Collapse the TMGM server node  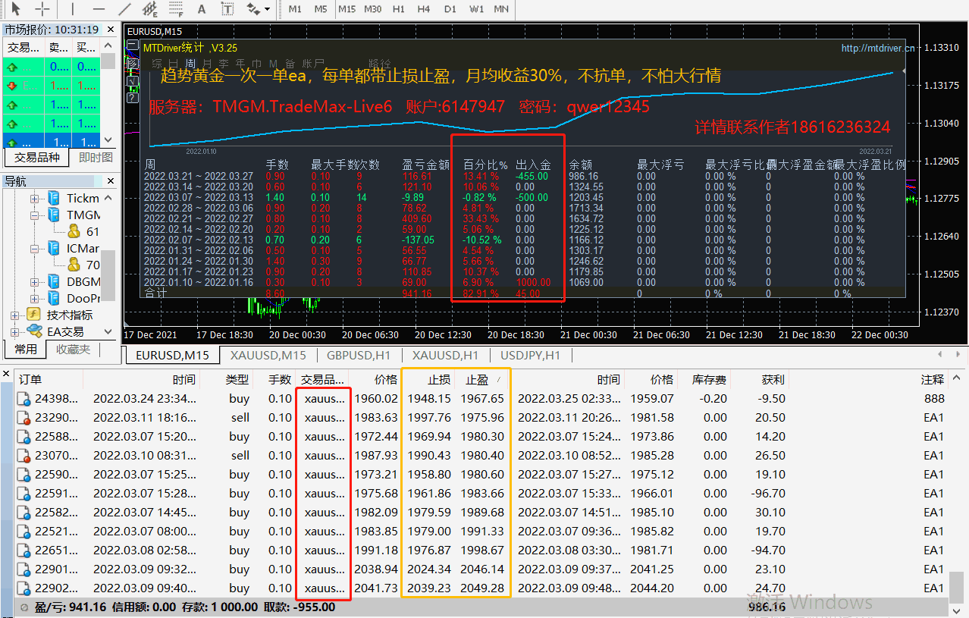tap(34, 215)
